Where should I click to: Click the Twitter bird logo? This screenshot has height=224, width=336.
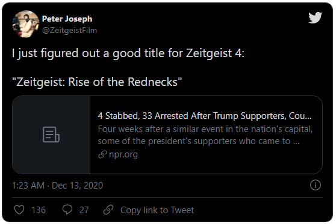(x=315, y=17)
